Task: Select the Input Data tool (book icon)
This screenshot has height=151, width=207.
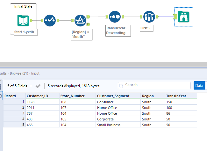Action: pyautogui.click(x=23, y=20)
